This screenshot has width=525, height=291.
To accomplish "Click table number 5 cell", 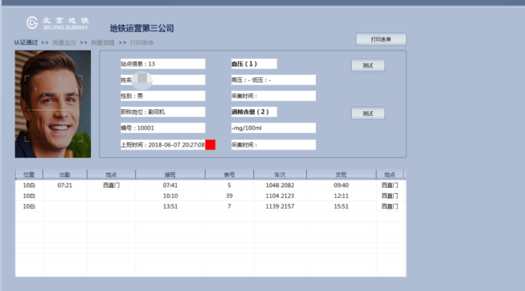I will pyautogui.click(x=230, y=186).
